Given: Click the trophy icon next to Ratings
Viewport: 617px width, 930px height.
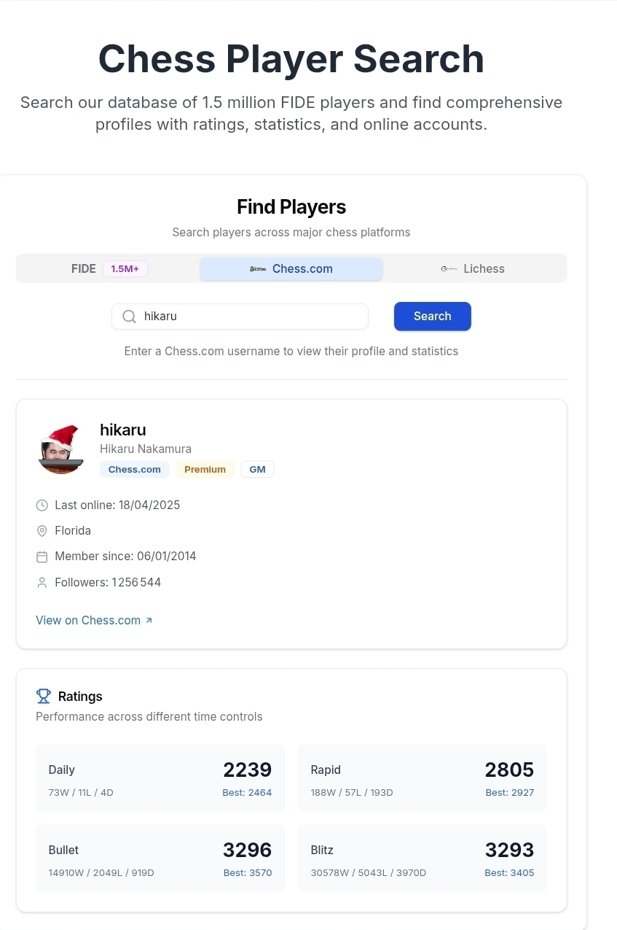Looking at the screenshot, I should pyautogui.click(x=44, y=697).
